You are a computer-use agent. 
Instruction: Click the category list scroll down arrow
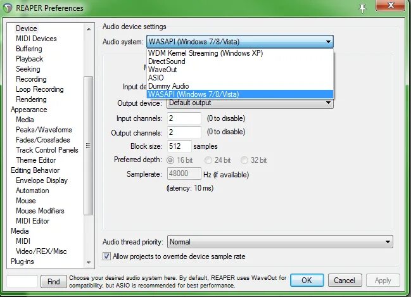[89, 262]
